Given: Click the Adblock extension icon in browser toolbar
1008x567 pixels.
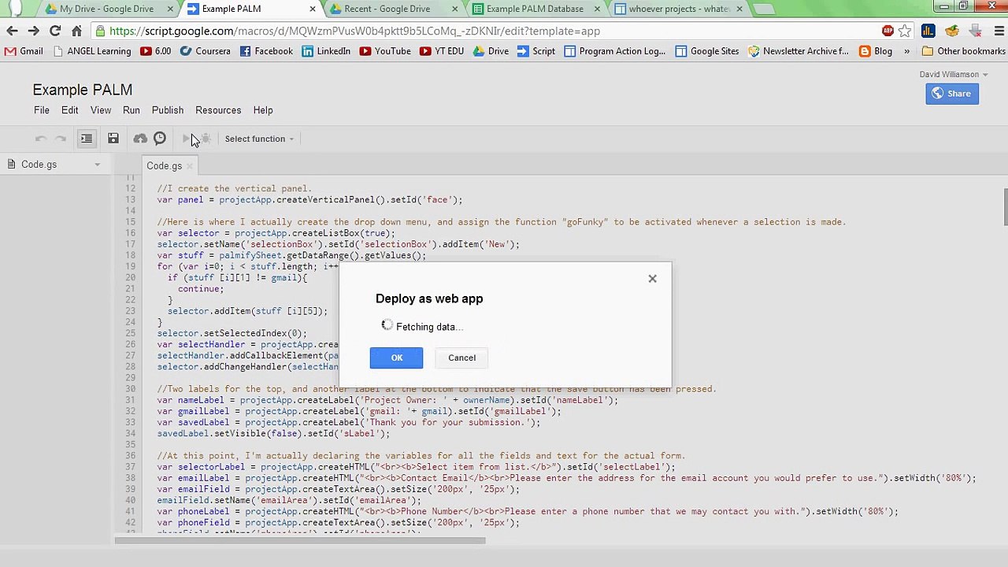Looking at the screenshot, I should tap(888, 31).
